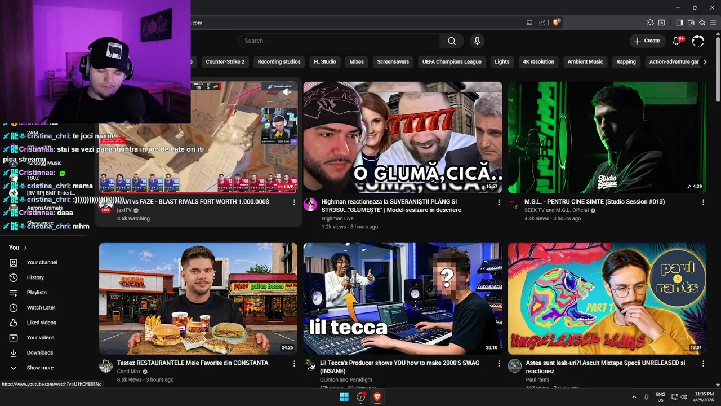Select the 4K resolution chip
The width and height of the screenshot is (721, 406).
[538, 62]
